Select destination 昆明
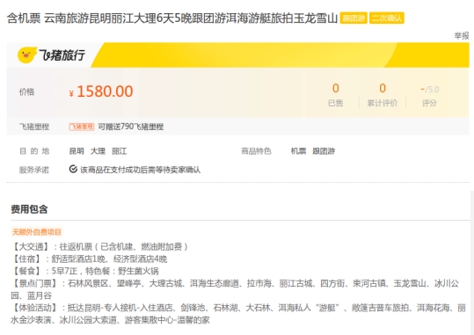Image resolution: width=474 pixels, height=335 pixels. pos(77,151)
